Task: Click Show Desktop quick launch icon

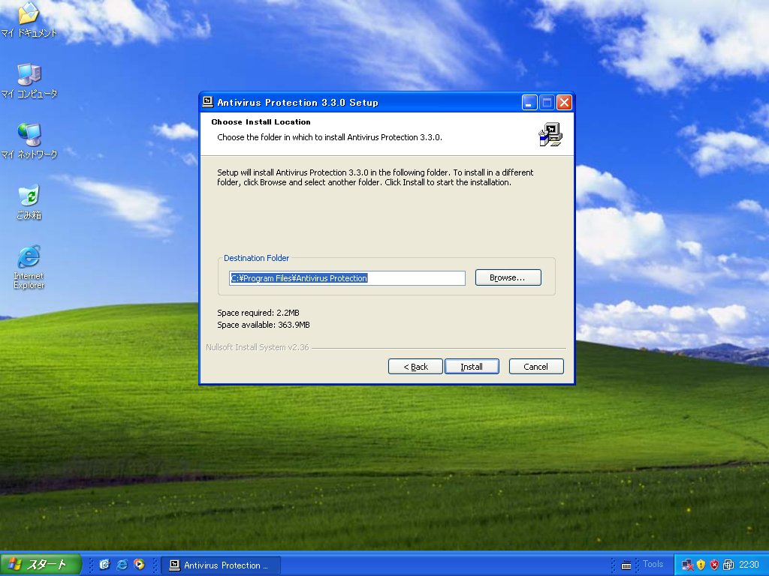Action: tap(104, 565)
